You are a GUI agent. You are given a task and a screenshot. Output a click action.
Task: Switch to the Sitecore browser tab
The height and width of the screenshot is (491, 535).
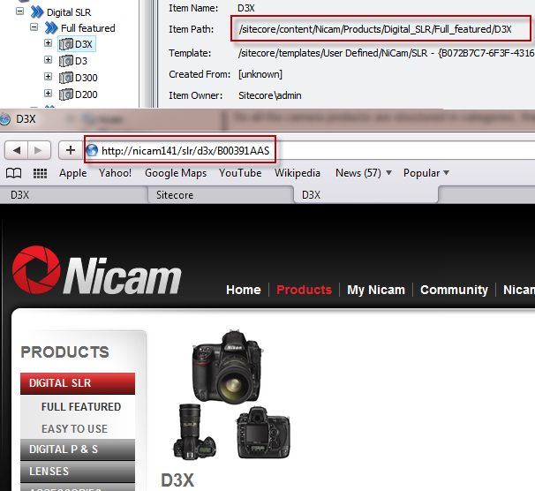pos(221,195)
